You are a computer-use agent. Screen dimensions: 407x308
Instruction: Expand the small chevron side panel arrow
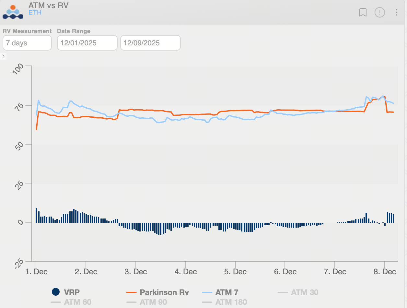(3, 56)
